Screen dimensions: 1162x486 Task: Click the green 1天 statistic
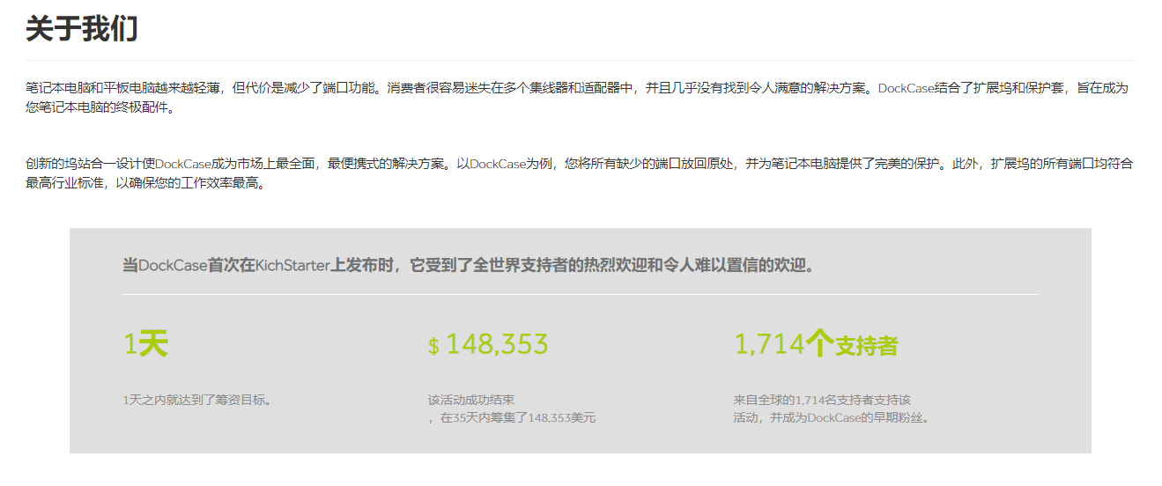point(145,344)
